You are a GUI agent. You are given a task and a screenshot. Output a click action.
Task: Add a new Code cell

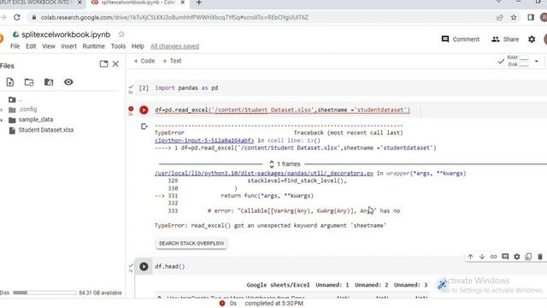(x=144, y=61)
